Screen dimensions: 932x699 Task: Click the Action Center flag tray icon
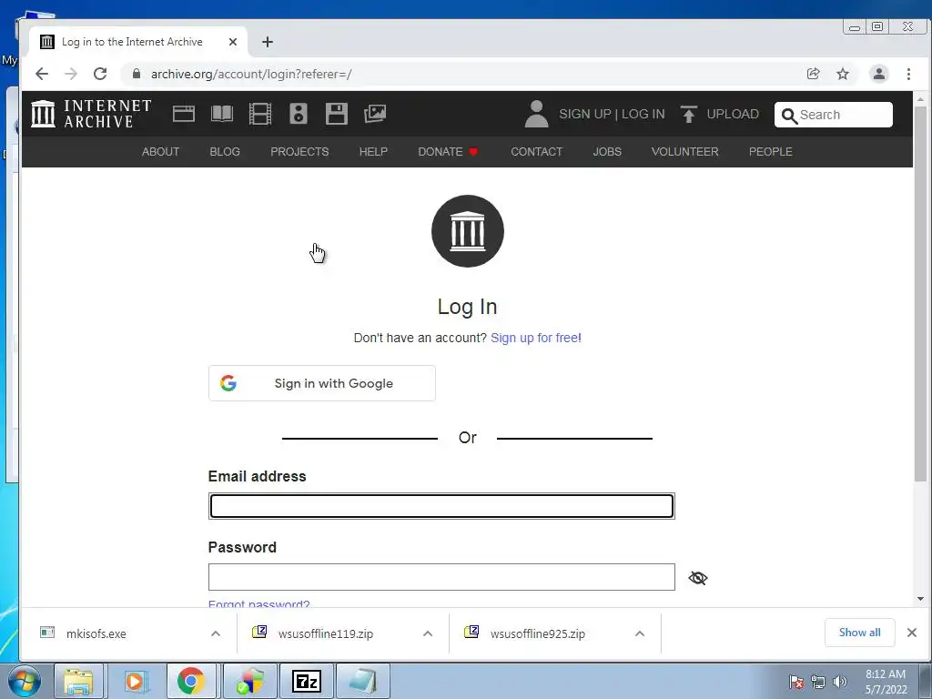pyautogui.click(x=796, y=682)
